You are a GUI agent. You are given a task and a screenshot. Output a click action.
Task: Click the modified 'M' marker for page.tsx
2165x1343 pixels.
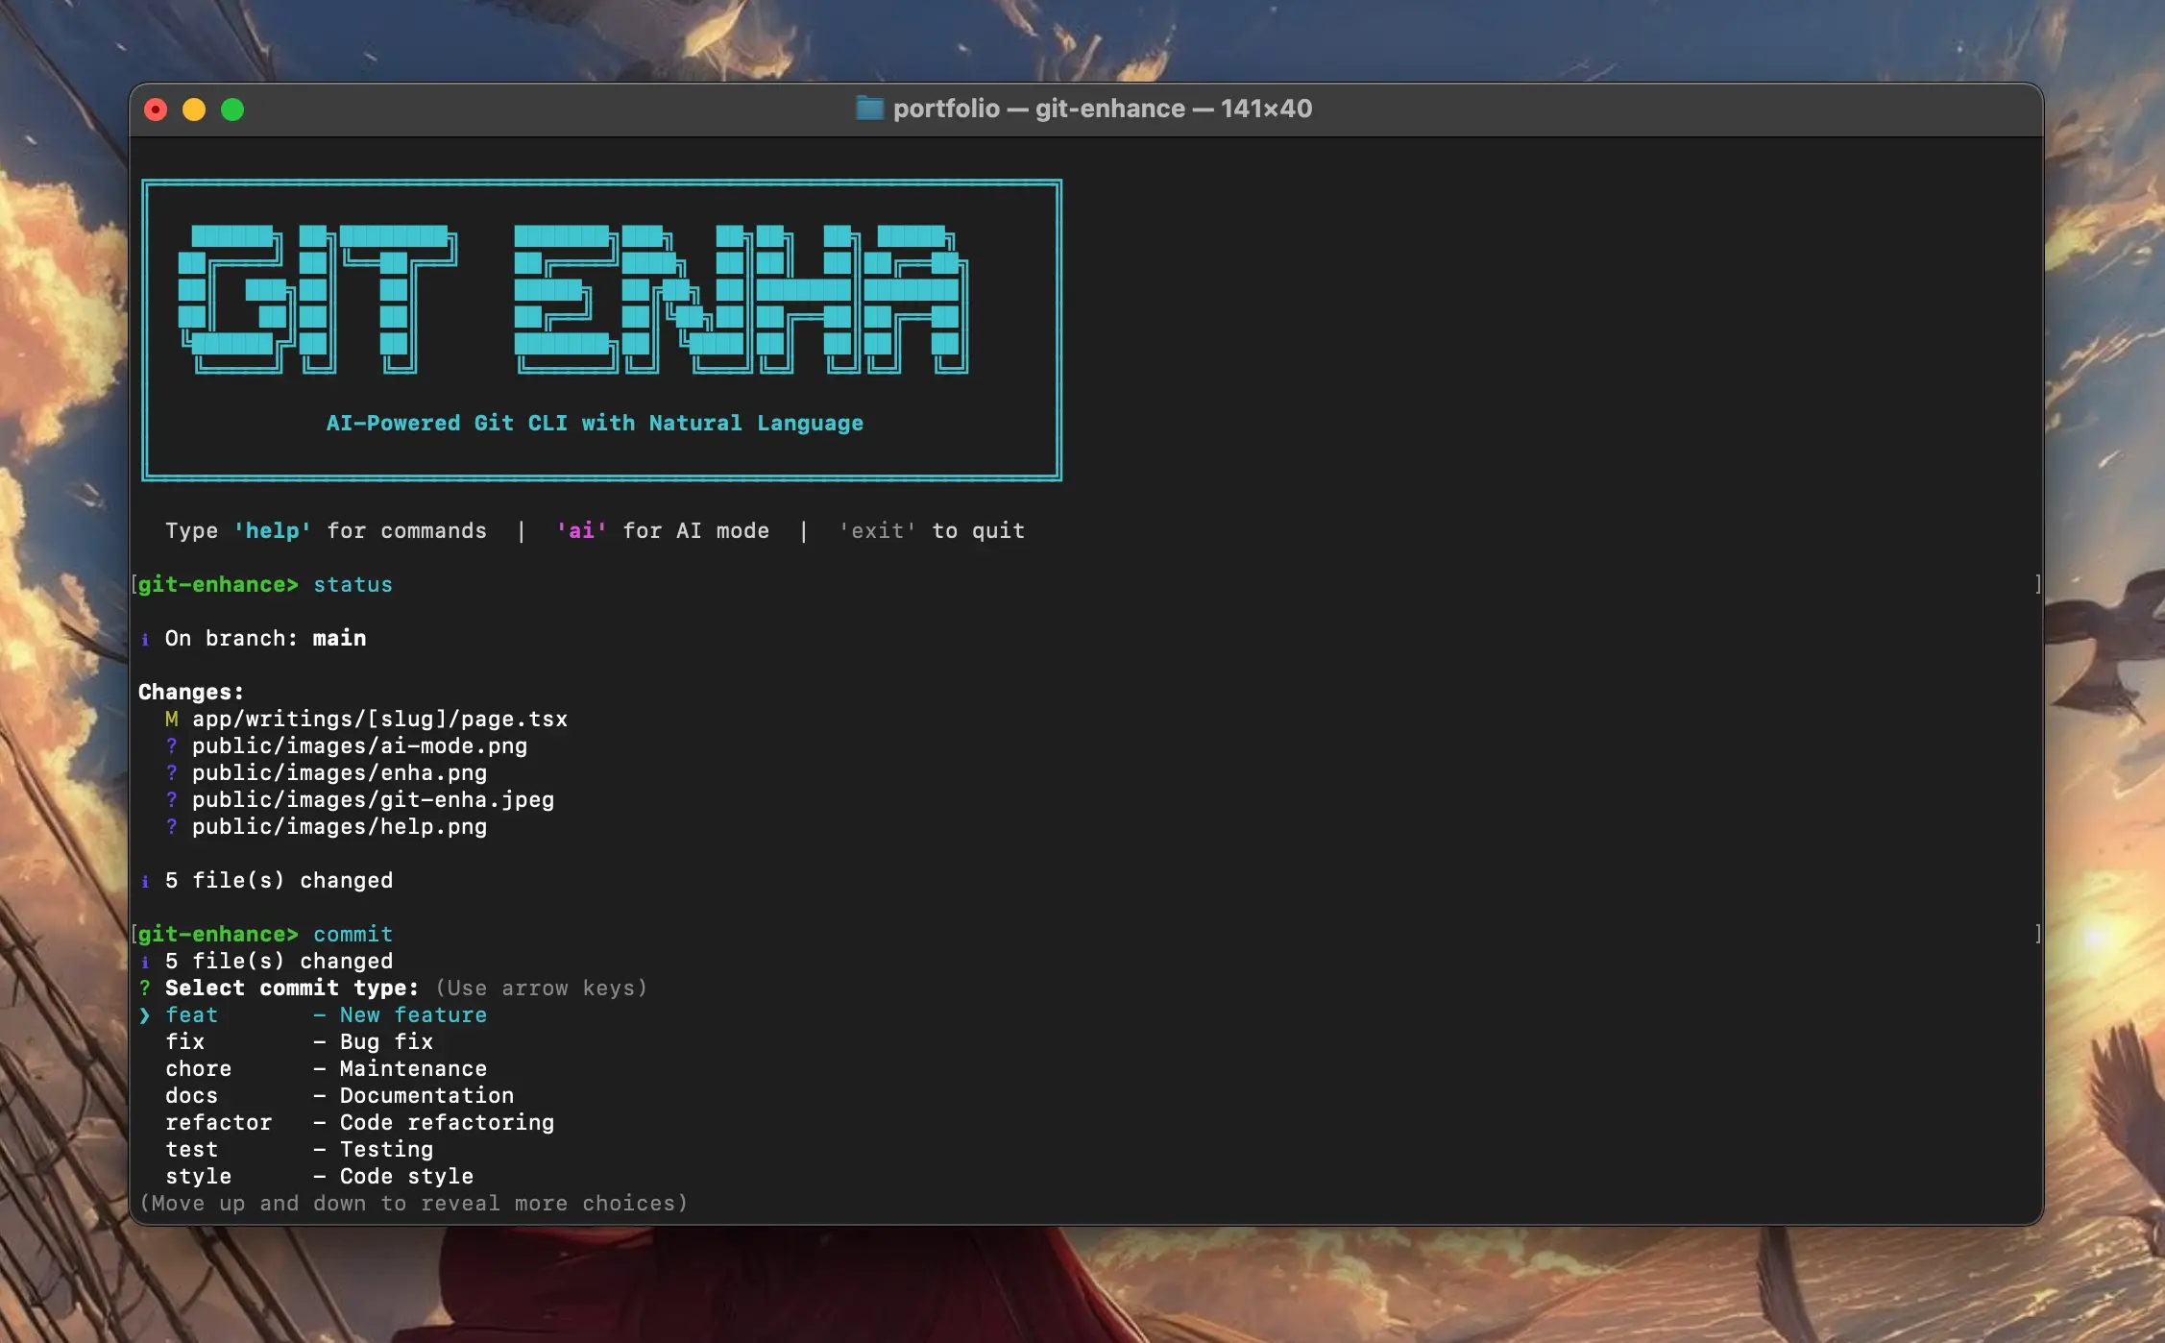(171, 720)
